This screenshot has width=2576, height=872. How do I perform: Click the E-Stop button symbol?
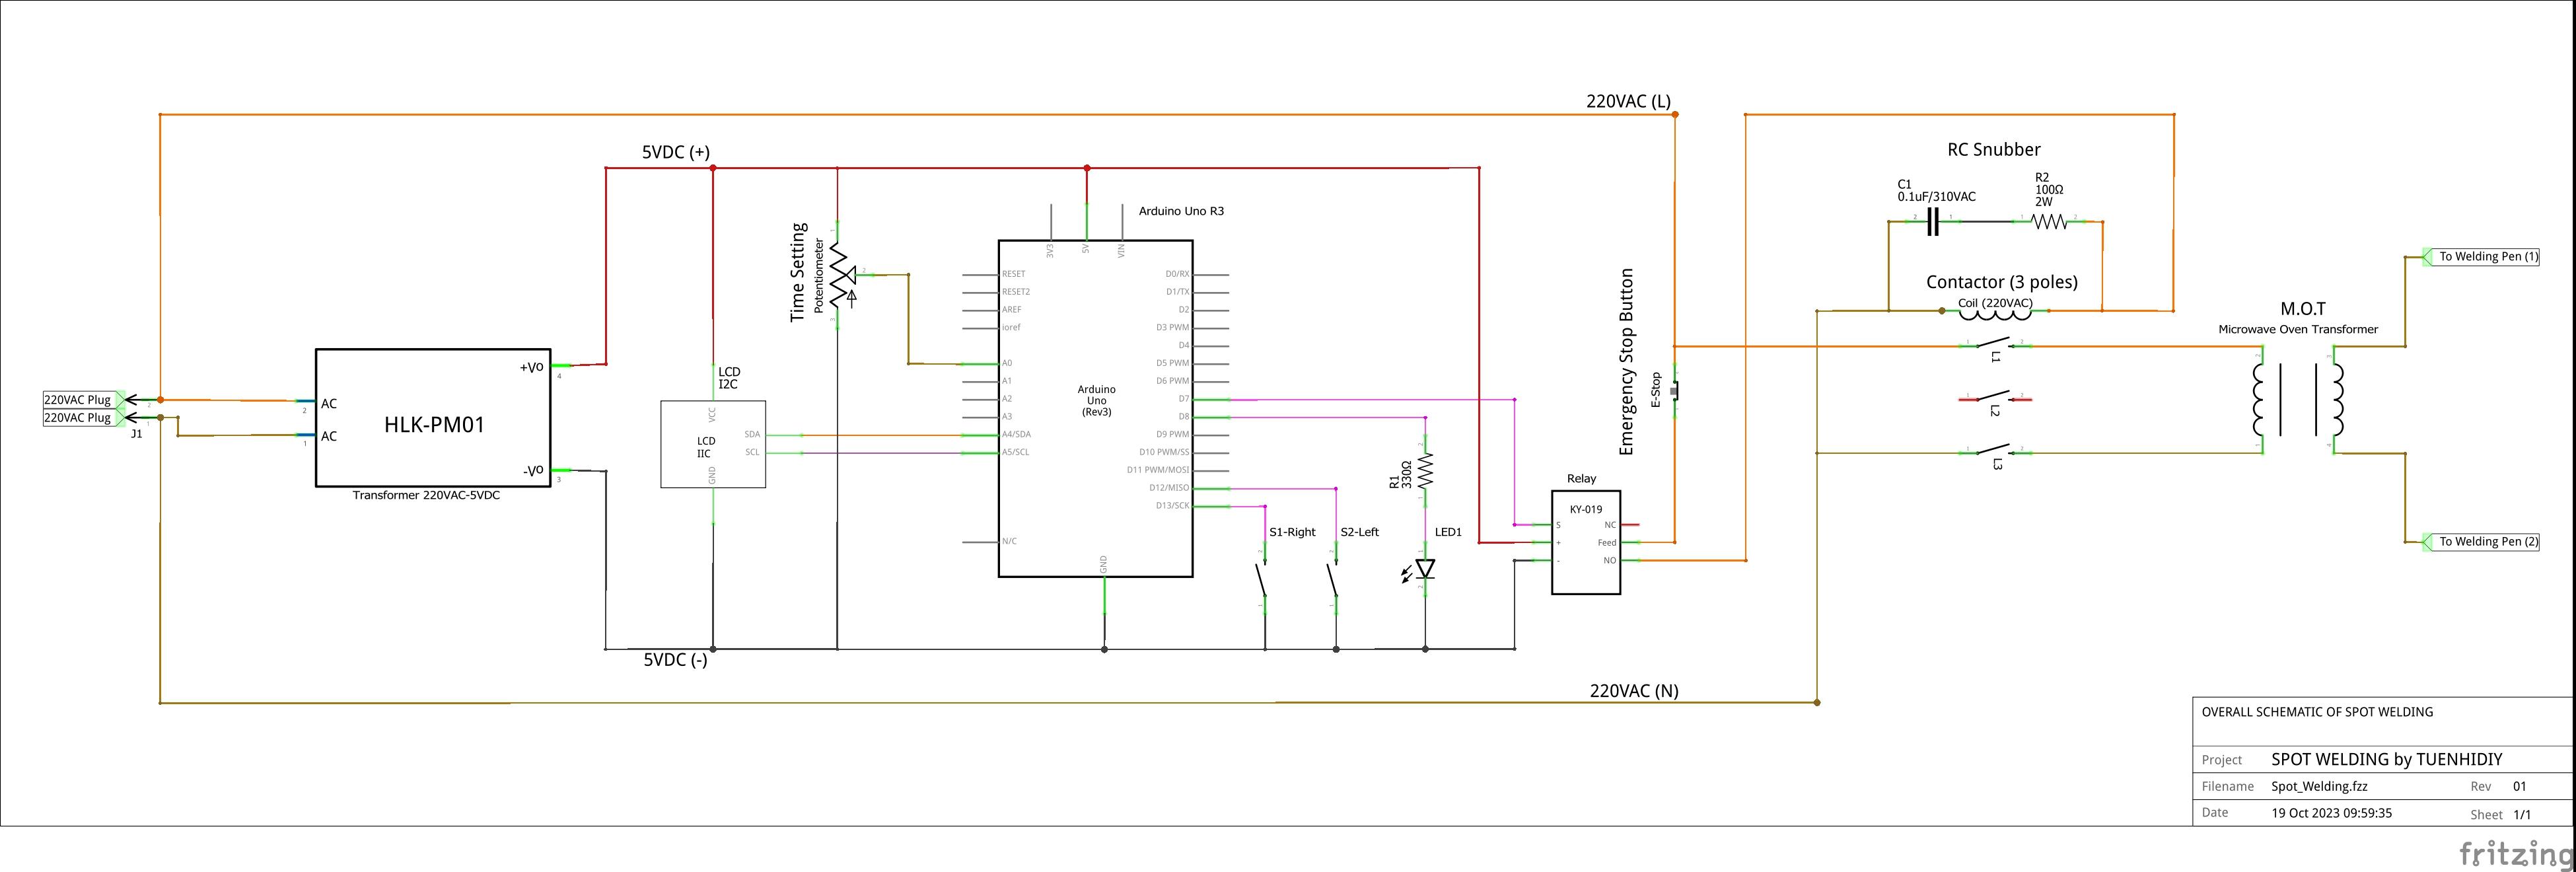coord(1675,390)
